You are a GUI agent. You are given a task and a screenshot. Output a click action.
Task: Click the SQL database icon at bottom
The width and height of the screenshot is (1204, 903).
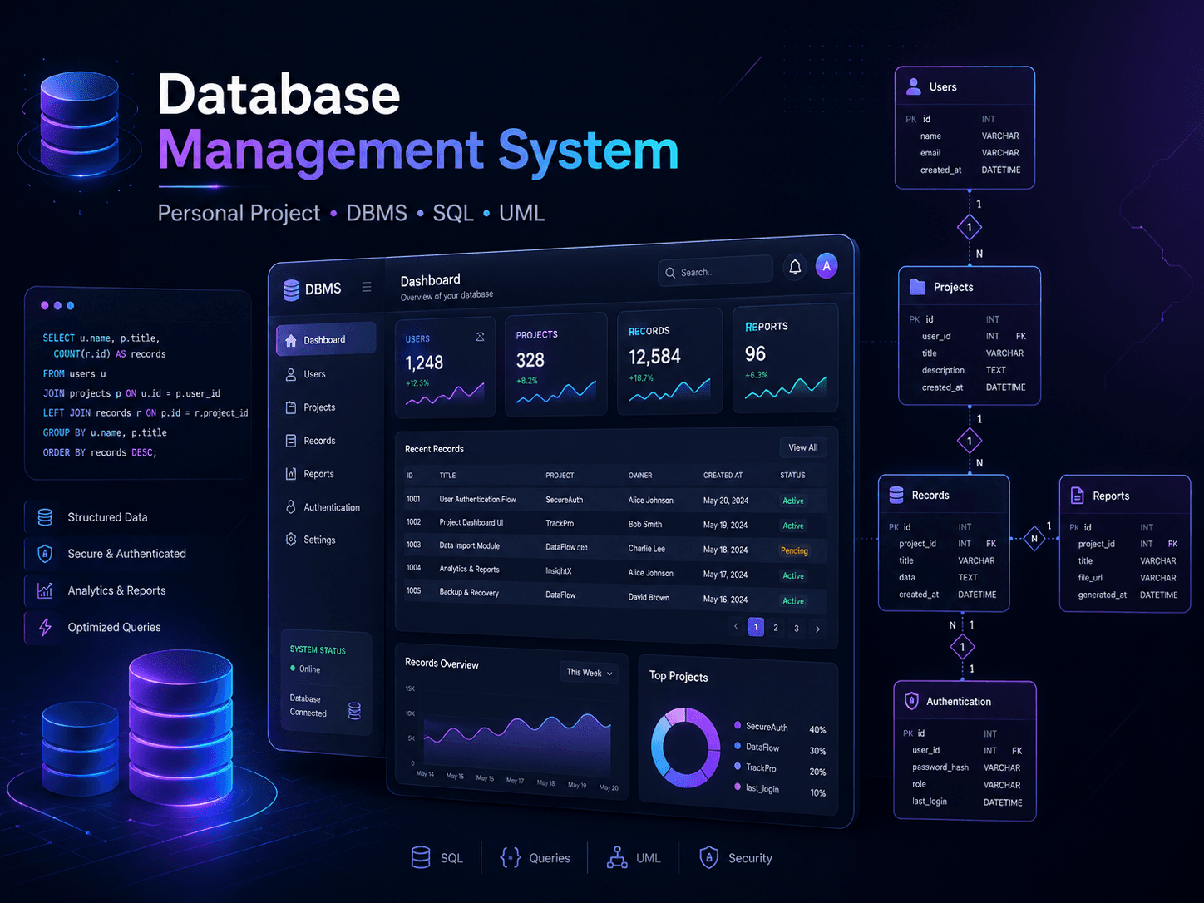click(421, 857)
